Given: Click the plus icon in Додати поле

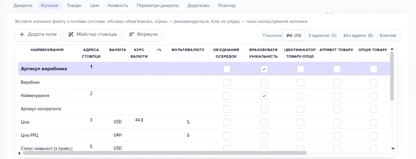Looking at the screenshot, I should tap(22, 34).
